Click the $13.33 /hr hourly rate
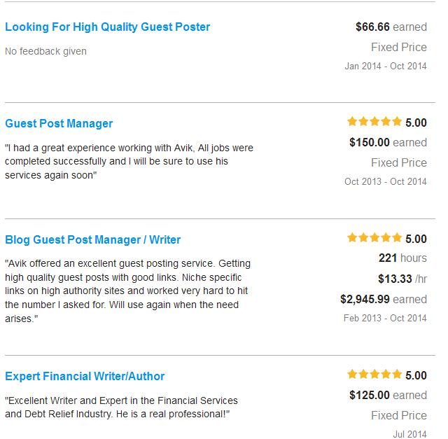Screen dimensions: 448x439 point(402,279)
